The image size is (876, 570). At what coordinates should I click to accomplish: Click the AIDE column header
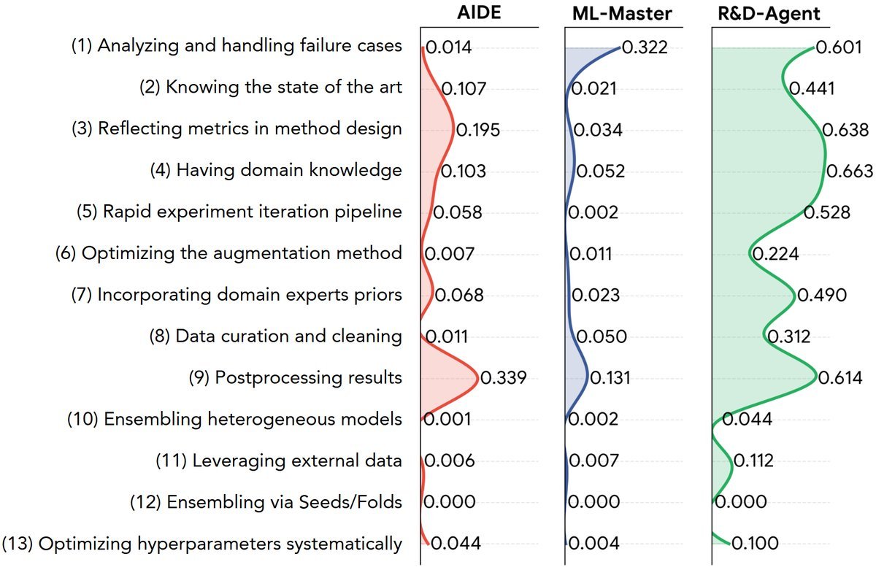(x=480, y=14)
